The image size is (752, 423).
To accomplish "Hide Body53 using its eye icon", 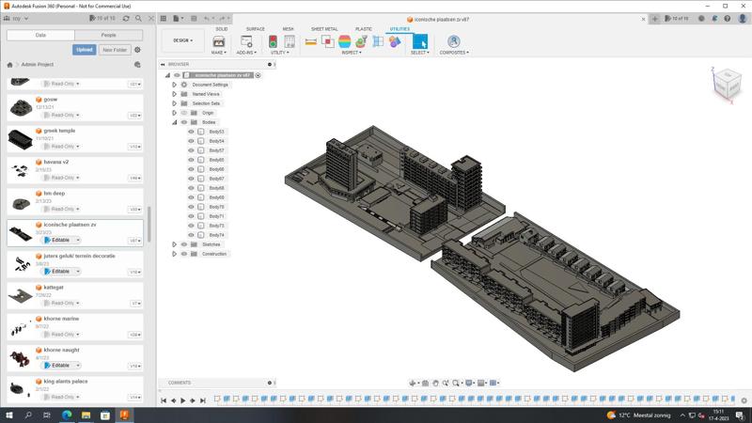I will (x=191, y=132).
